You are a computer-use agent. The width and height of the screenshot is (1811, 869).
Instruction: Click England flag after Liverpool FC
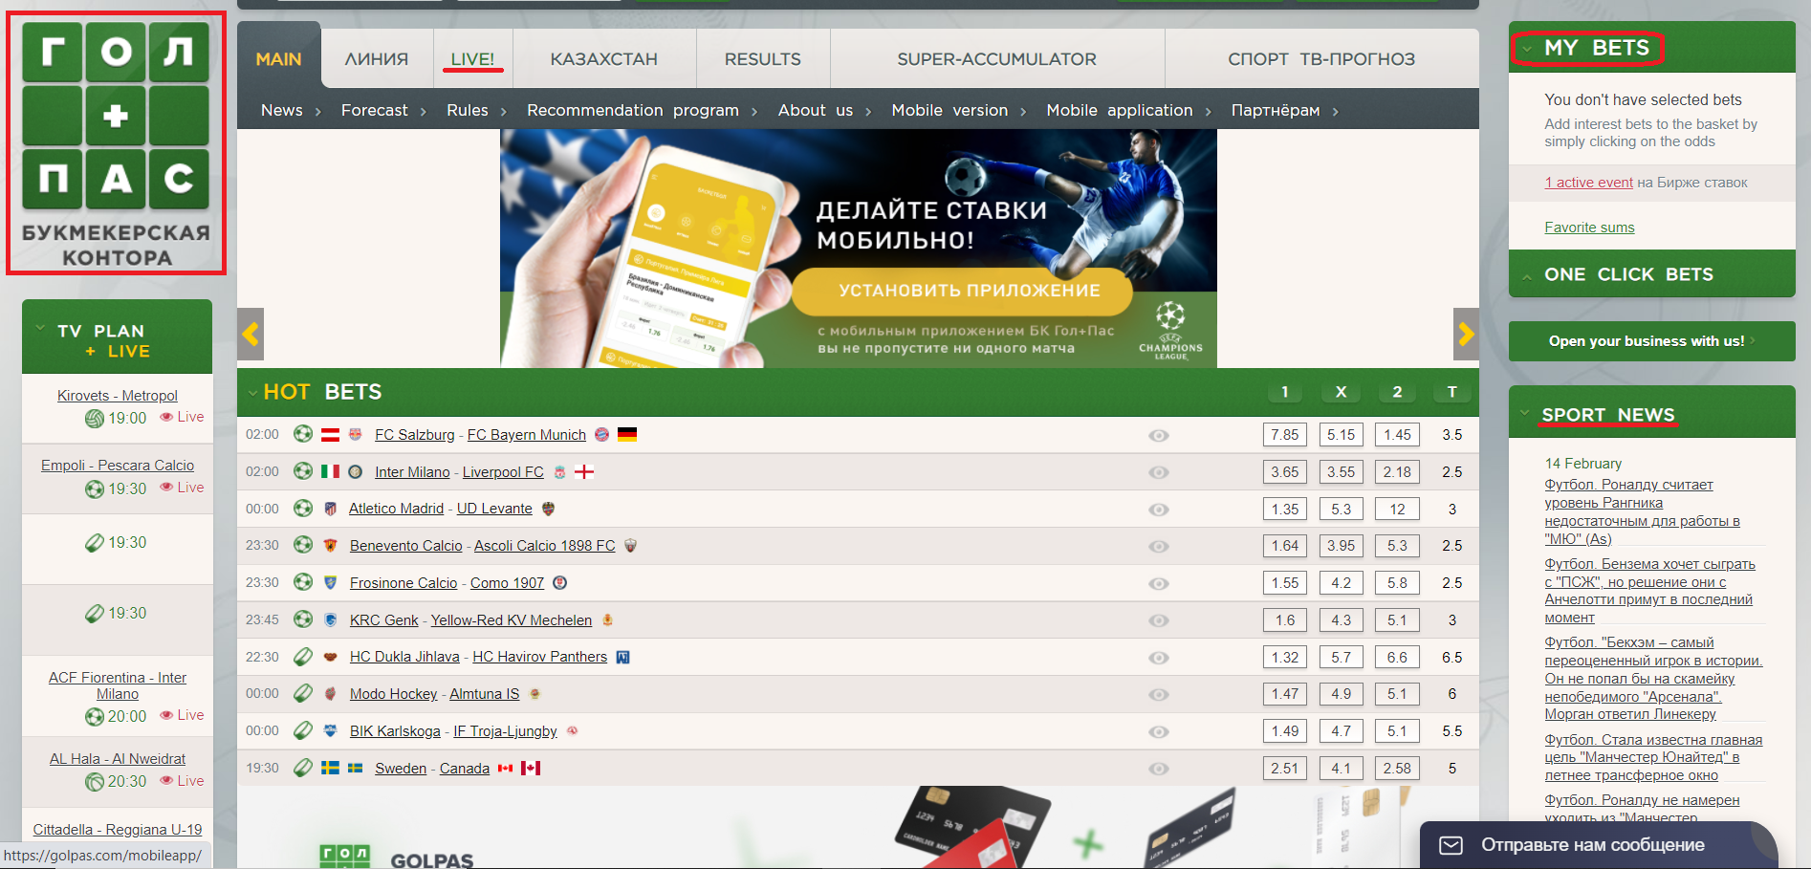pyautogui.click(x=584, y=471)
